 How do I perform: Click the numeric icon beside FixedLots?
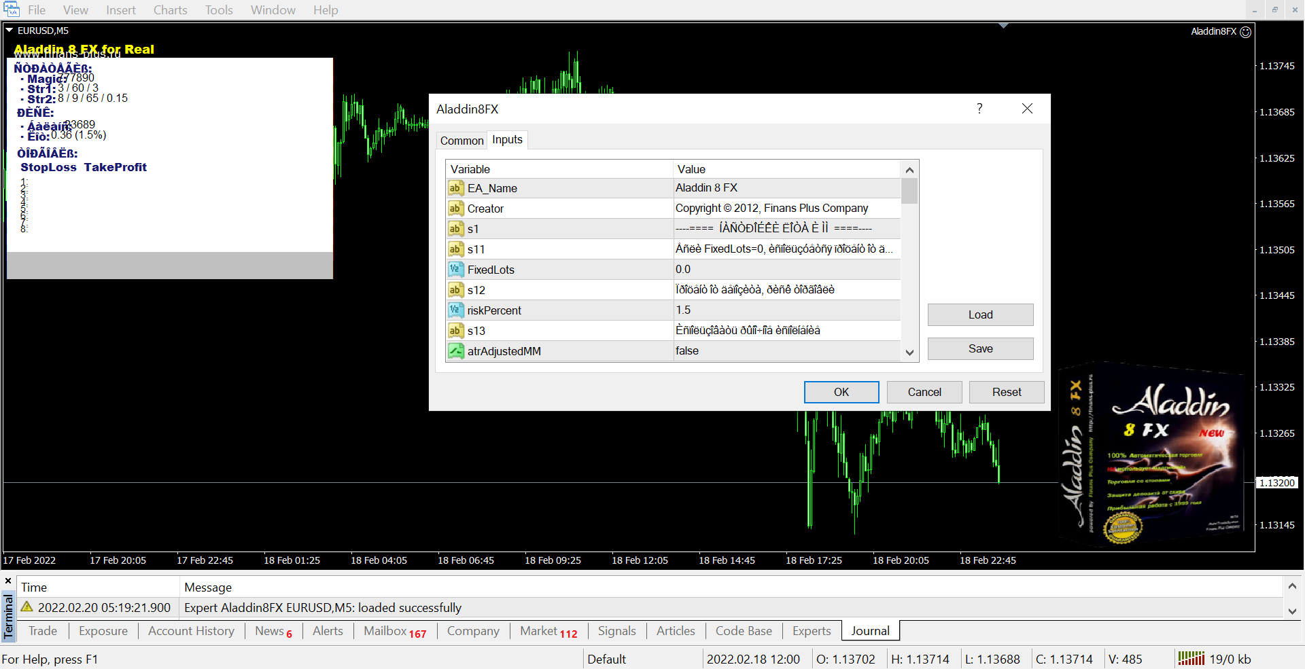(x=455, y=270)
